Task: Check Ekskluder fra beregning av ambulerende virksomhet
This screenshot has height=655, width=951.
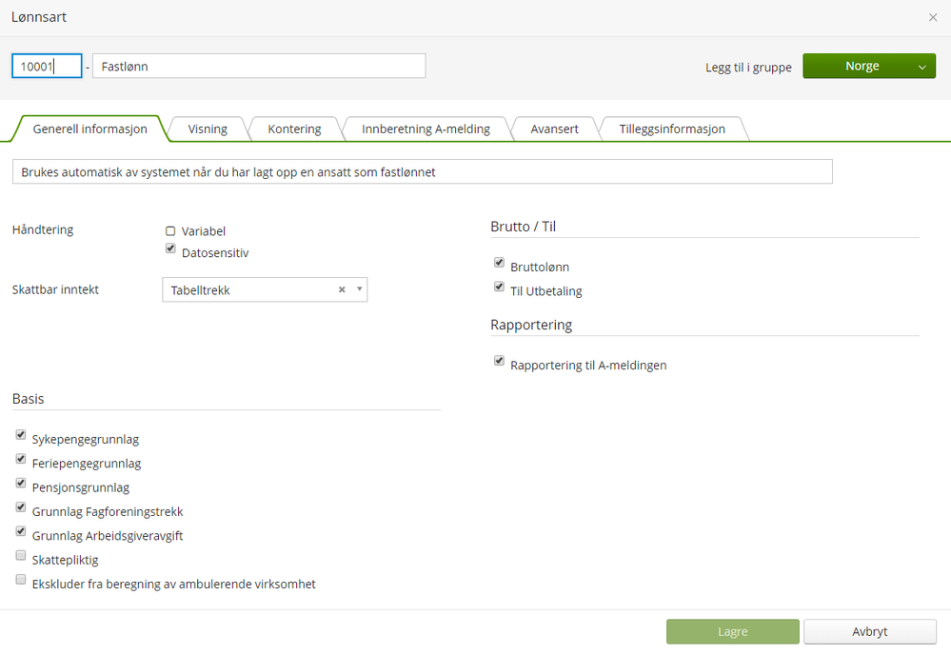Action: (21, 579)
